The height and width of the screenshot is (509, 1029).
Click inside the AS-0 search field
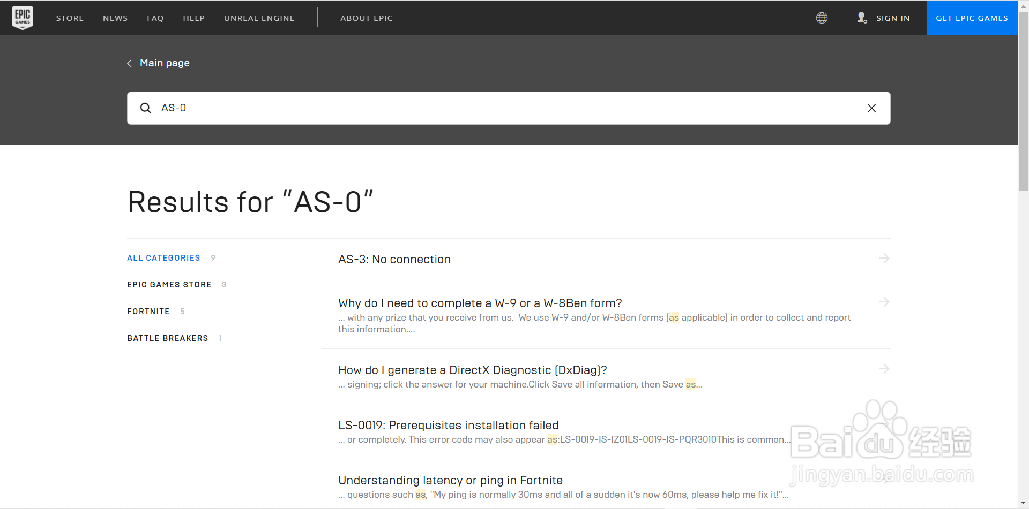482,108
